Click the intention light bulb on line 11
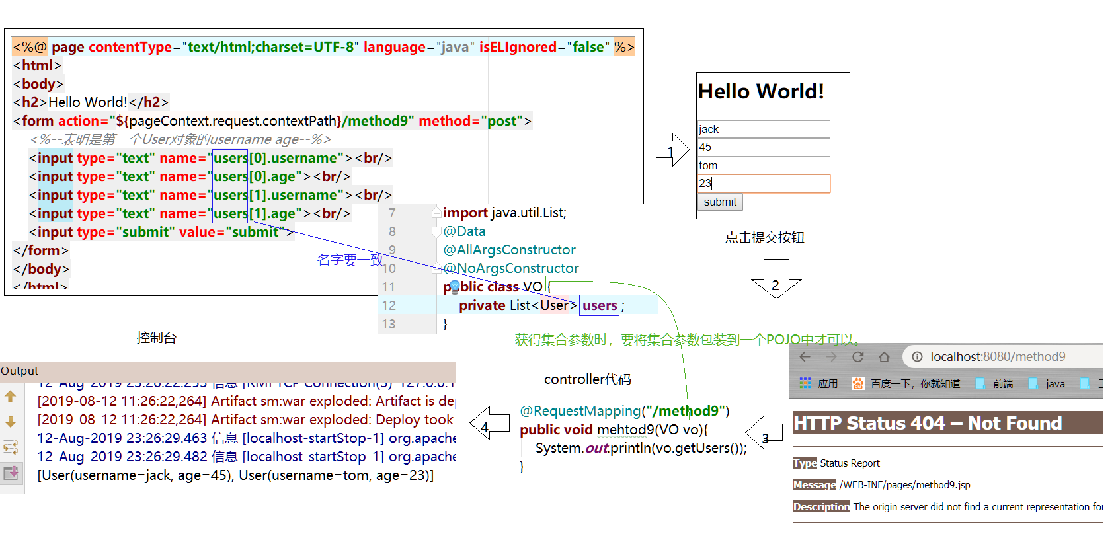The image size is (1114, 536). [x=455, y=287]
